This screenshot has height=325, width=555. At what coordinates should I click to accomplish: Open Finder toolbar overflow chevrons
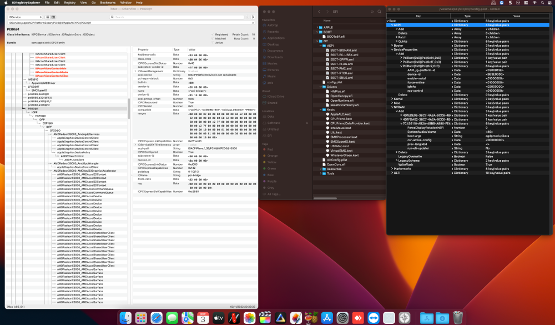[x=372, y=12]
